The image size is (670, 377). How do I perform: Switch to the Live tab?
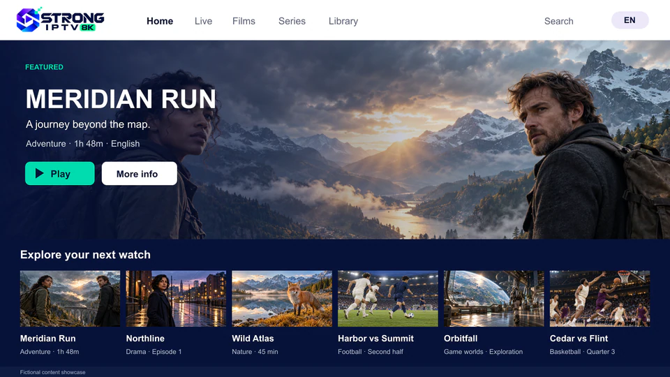click(x=203, y=21)
